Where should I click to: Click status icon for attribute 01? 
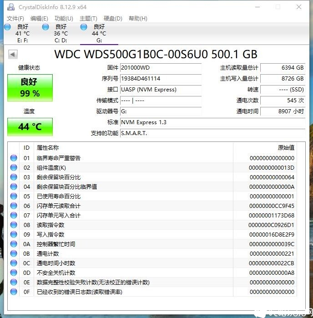click(14, 158)
